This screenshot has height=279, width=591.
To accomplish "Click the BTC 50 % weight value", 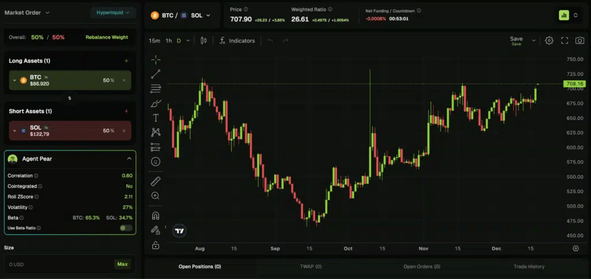I will (109, 80).
